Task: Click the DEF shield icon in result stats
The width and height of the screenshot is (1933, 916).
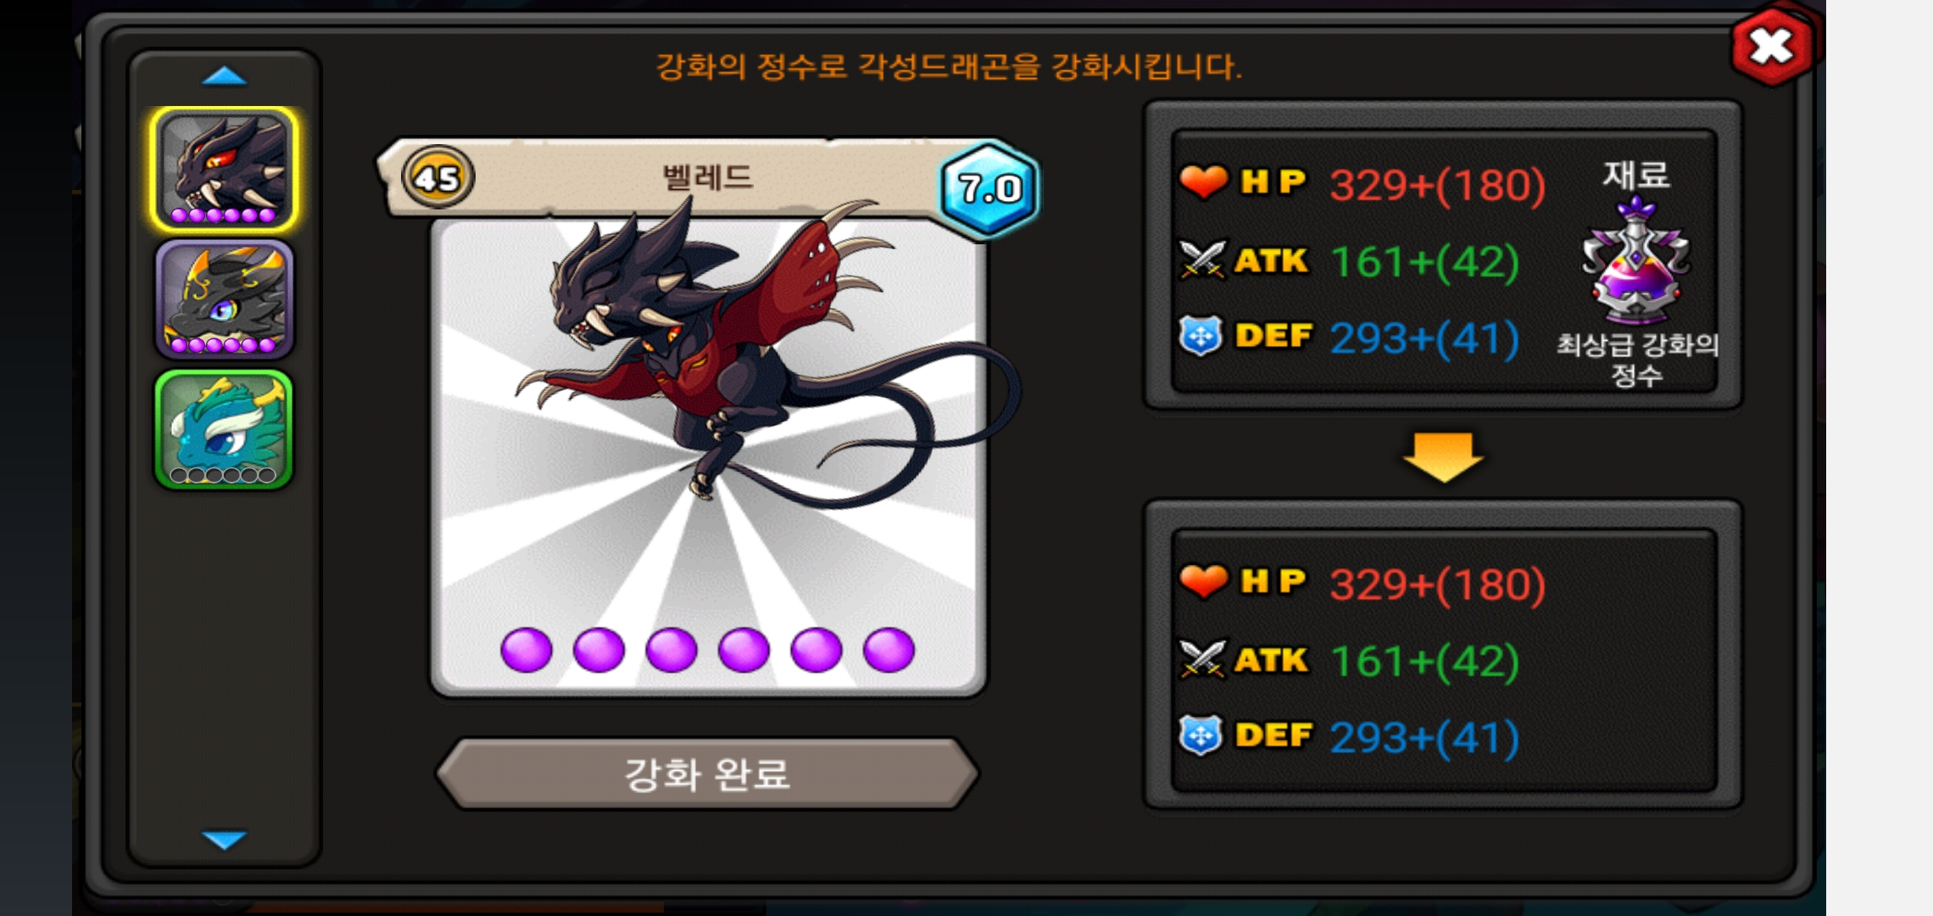Action: pos(1201,735)
